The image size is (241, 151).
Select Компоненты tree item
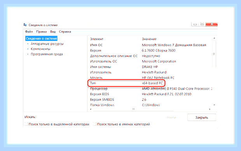coord(40,49)
